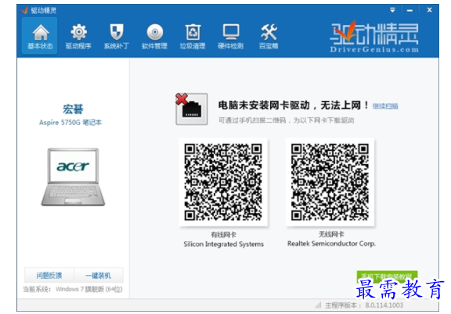This screenshot has width=451, height=314.
Task: Click the 无线网卡 caption text
Action: point(331,234)
